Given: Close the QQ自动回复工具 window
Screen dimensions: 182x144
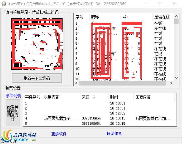Looking at the screenshot, I should (x=174, y=4).
